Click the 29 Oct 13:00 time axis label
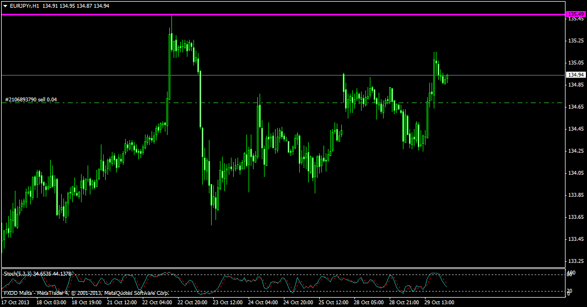This screenshot has width=587, height=307. pos(439,303)
